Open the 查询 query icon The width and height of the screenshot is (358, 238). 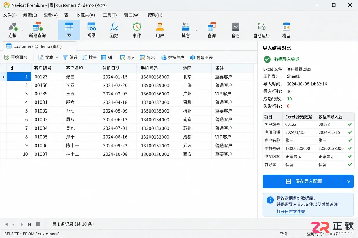tap(212, 27)
